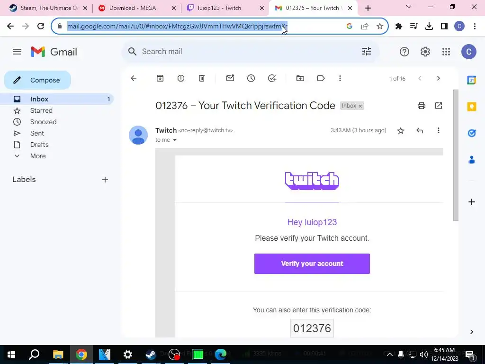Go back to inbox arrow
Viewport: 485px width, 364px height.
(134, 78)
